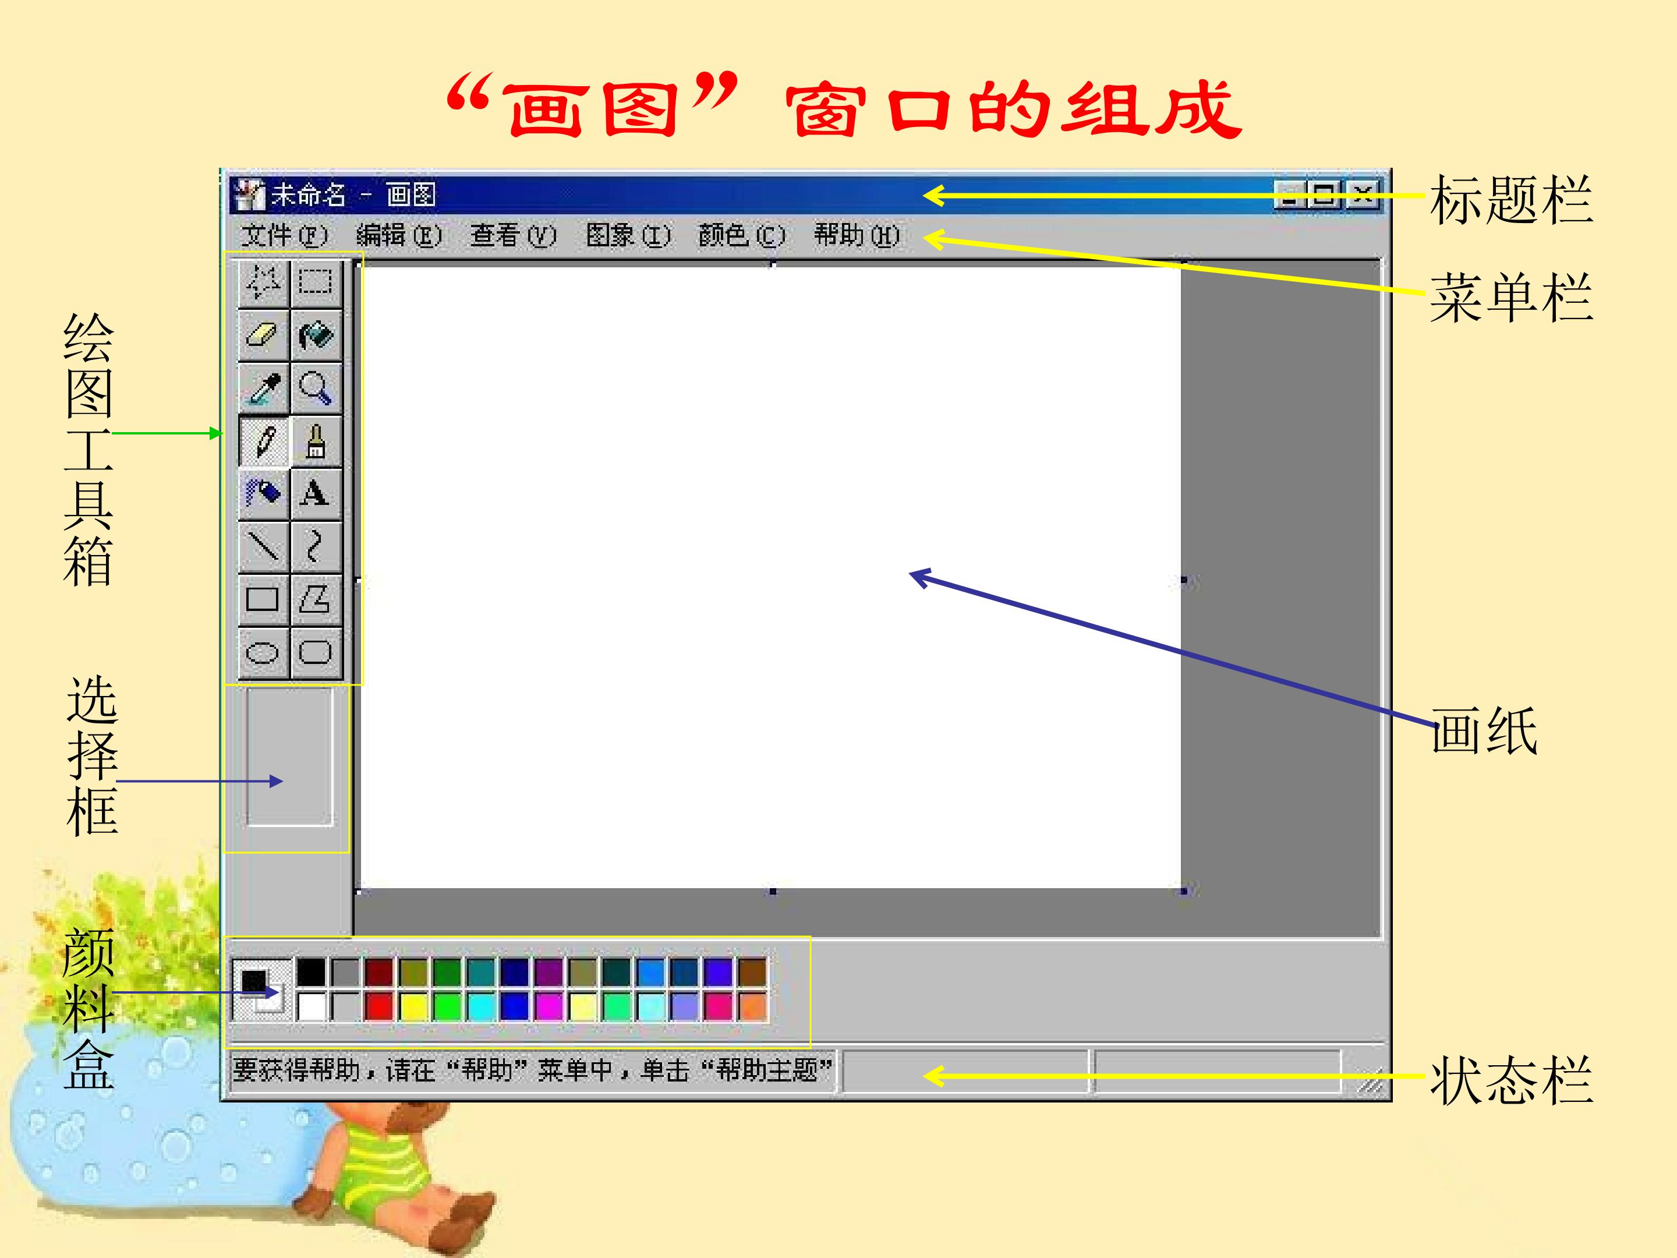Minimize the 画图 window
The height and width of the screenshot is (1258, 1677).
[1290, 195]
